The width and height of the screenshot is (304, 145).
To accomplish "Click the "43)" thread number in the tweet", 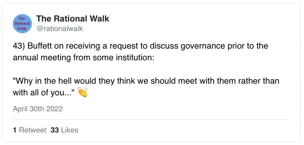I will (18, 46).
